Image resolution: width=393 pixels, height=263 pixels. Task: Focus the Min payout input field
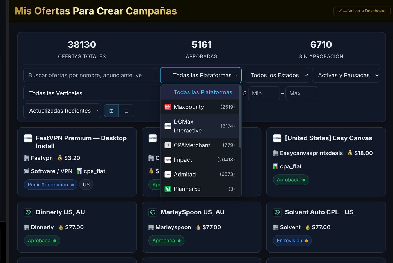[x=264, y=93]
